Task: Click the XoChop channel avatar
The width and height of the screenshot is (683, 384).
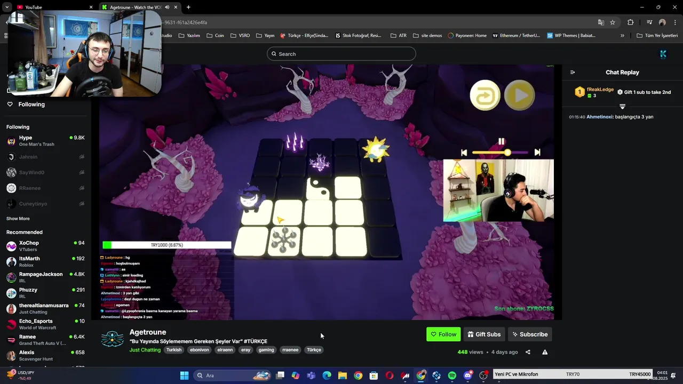Action: click(11, 246)
